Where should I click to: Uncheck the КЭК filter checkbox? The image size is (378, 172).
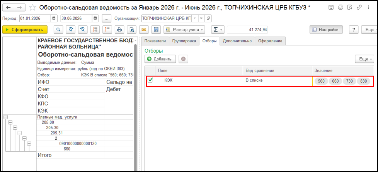point(150,81)
